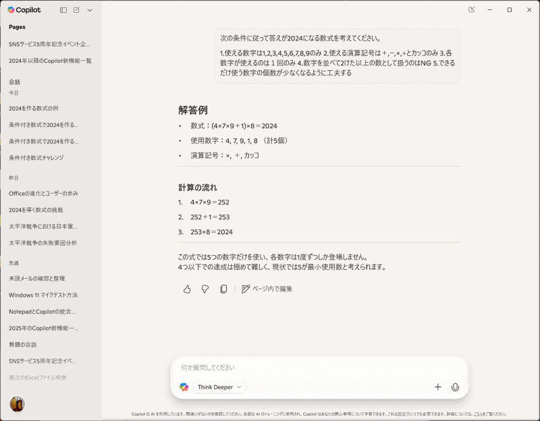
Task: Click the pencil icon next to ページ内で編集
Action: 244,287
